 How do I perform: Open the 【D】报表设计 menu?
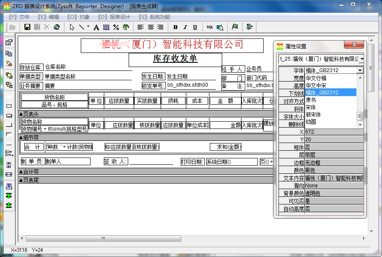coord(114,17)
